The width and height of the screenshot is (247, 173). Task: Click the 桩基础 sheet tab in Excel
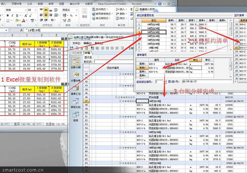pyautogui.click(x=56, y=124)
